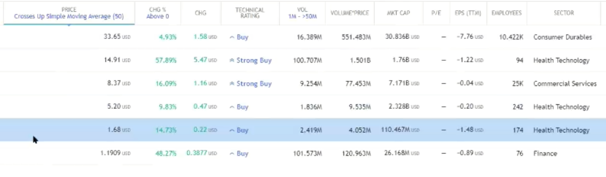606x177 pixels.
Task: Click the price 1.1909 USD
Action: [115, 153]
